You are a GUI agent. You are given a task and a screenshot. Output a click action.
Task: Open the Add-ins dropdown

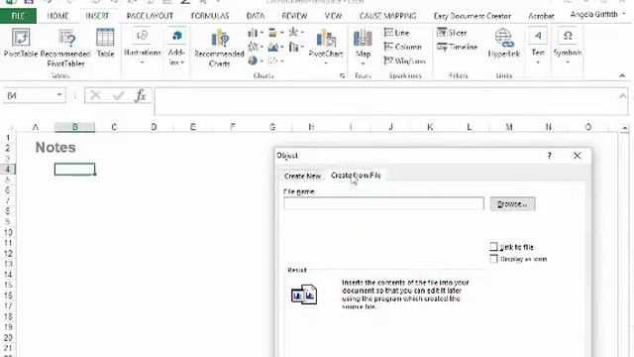(176, 47)
